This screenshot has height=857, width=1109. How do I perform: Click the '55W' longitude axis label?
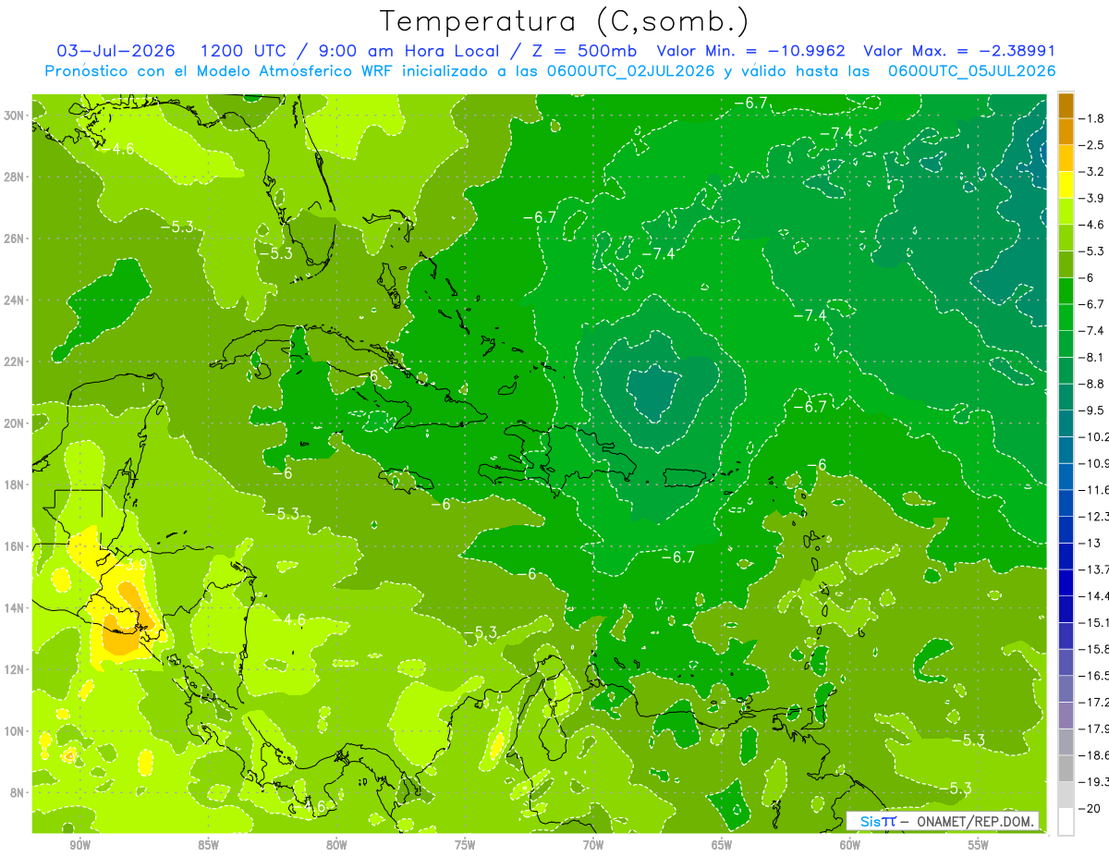[x=979, y=845]
